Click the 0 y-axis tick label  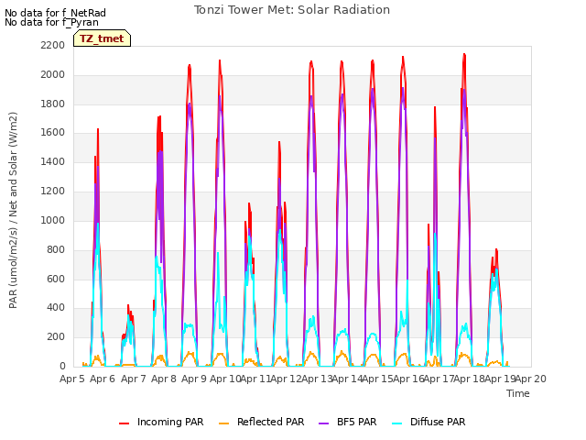coord(62,366)
